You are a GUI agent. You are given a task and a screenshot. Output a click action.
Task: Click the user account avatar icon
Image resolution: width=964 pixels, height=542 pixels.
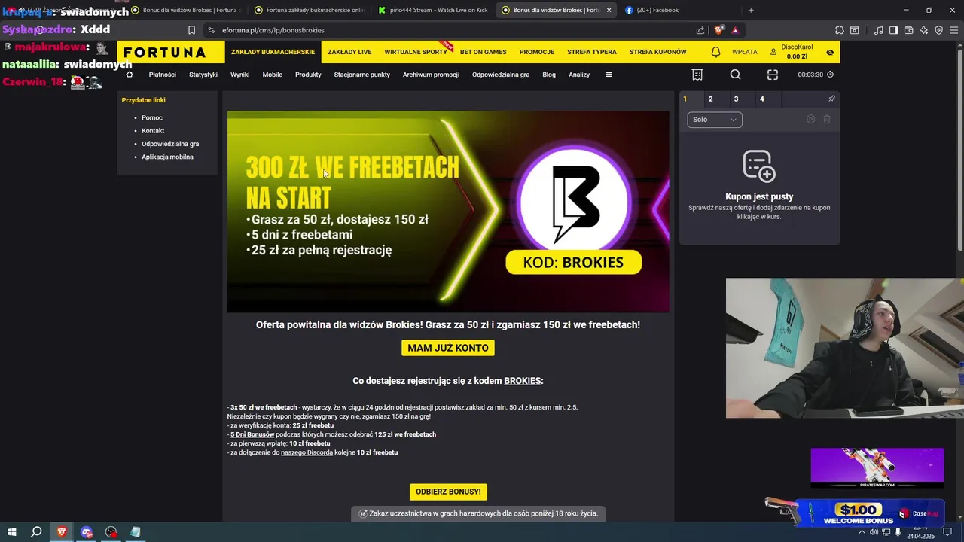pos(773,52)
